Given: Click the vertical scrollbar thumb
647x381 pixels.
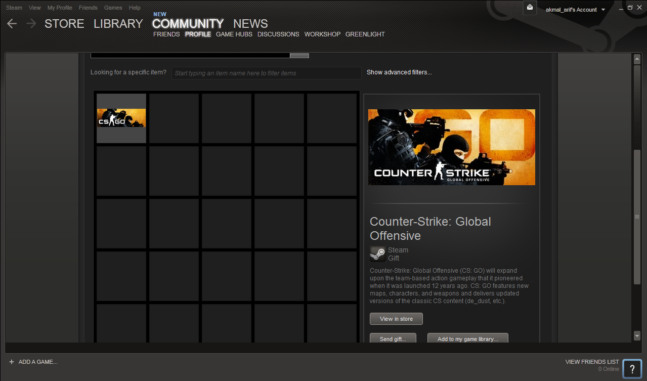Looking at the screenshot, I should (x=637, y=217).
